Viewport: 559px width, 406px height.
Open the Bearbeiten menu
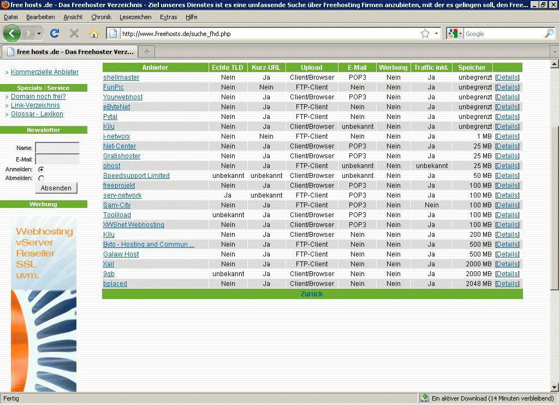click(40, 17)
